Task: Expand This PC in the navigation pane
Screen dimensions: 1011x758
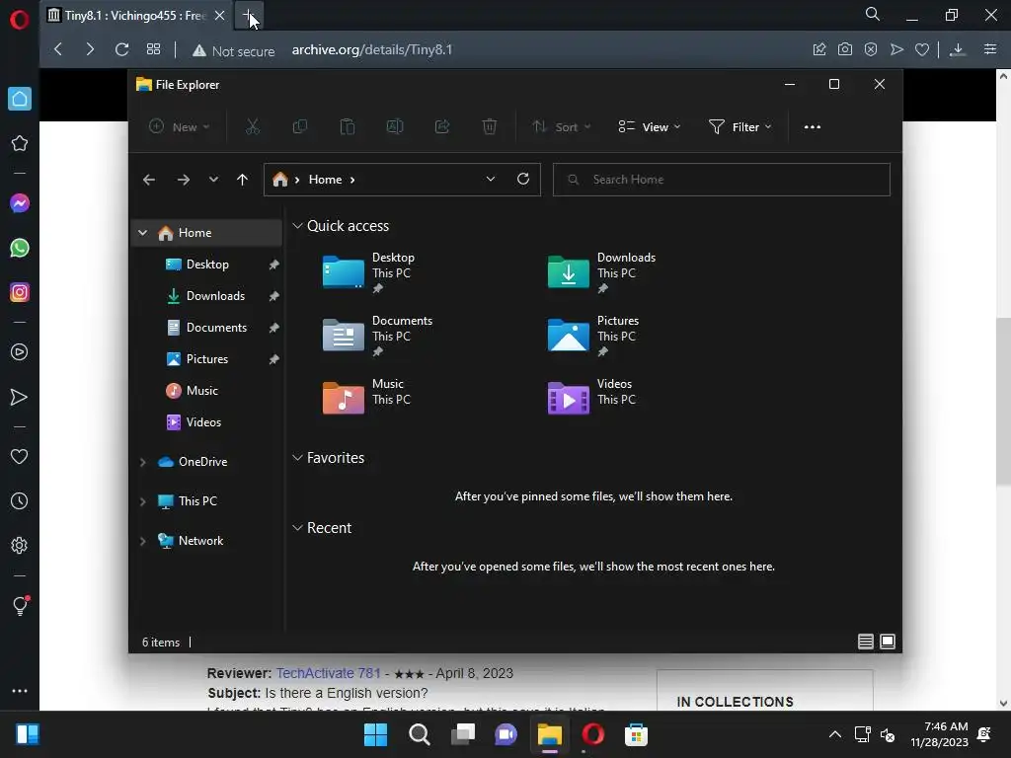Action: (143, 501)
